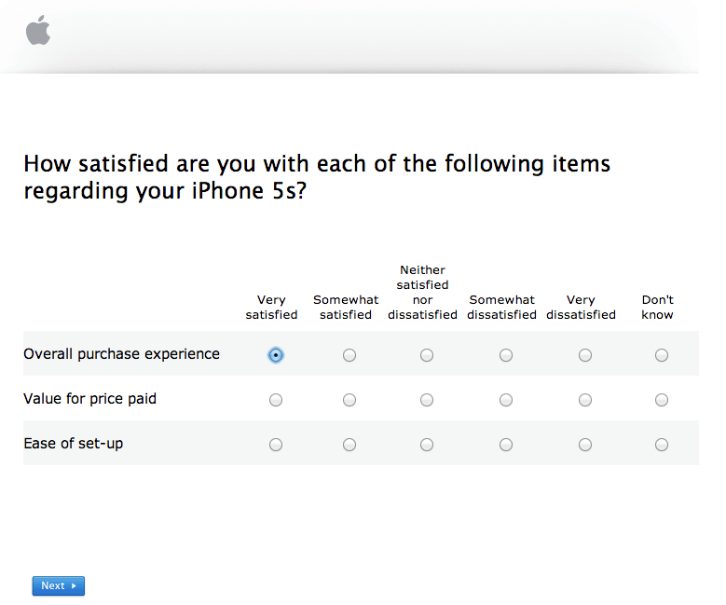Pick Somewhat satisfied for Ease of set-up
Viewport: 726px width, 605px height.
349,445
